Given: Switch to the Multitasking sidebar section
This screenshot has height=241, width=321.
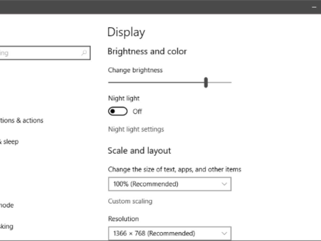Looking at the screenshot, I should point(7,227).
